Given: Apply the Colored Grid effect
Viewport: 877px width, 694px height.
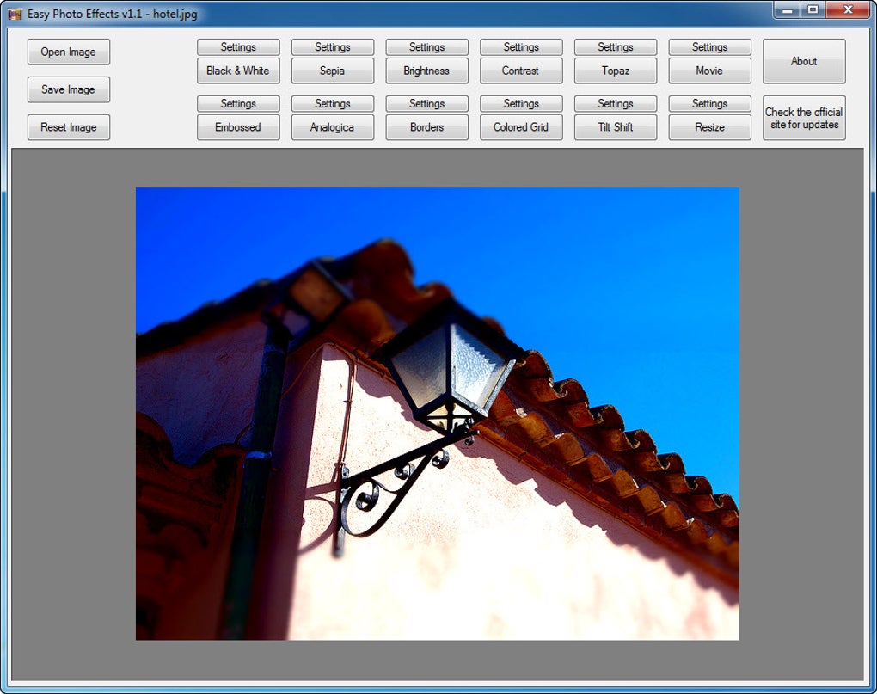Looking at the screenshot, I should (521, 127).
